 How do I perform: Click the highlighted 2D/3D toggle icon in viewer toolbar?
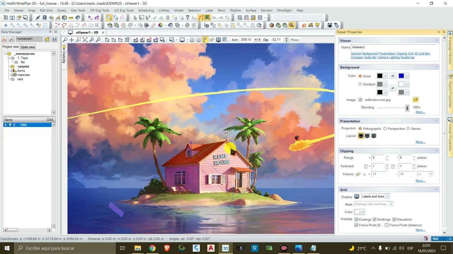click(x=205, y=40)
